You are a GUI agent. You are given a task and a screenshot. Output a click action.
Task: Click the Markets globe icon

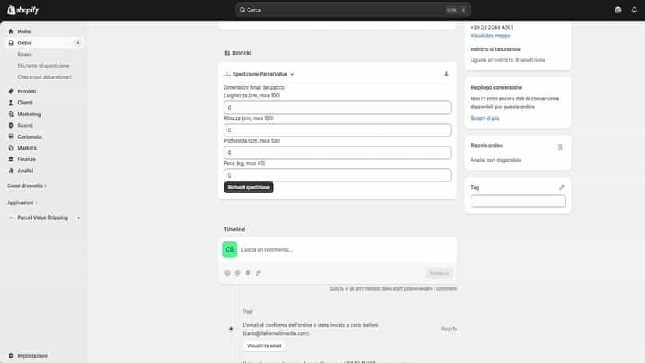[11, 148]
